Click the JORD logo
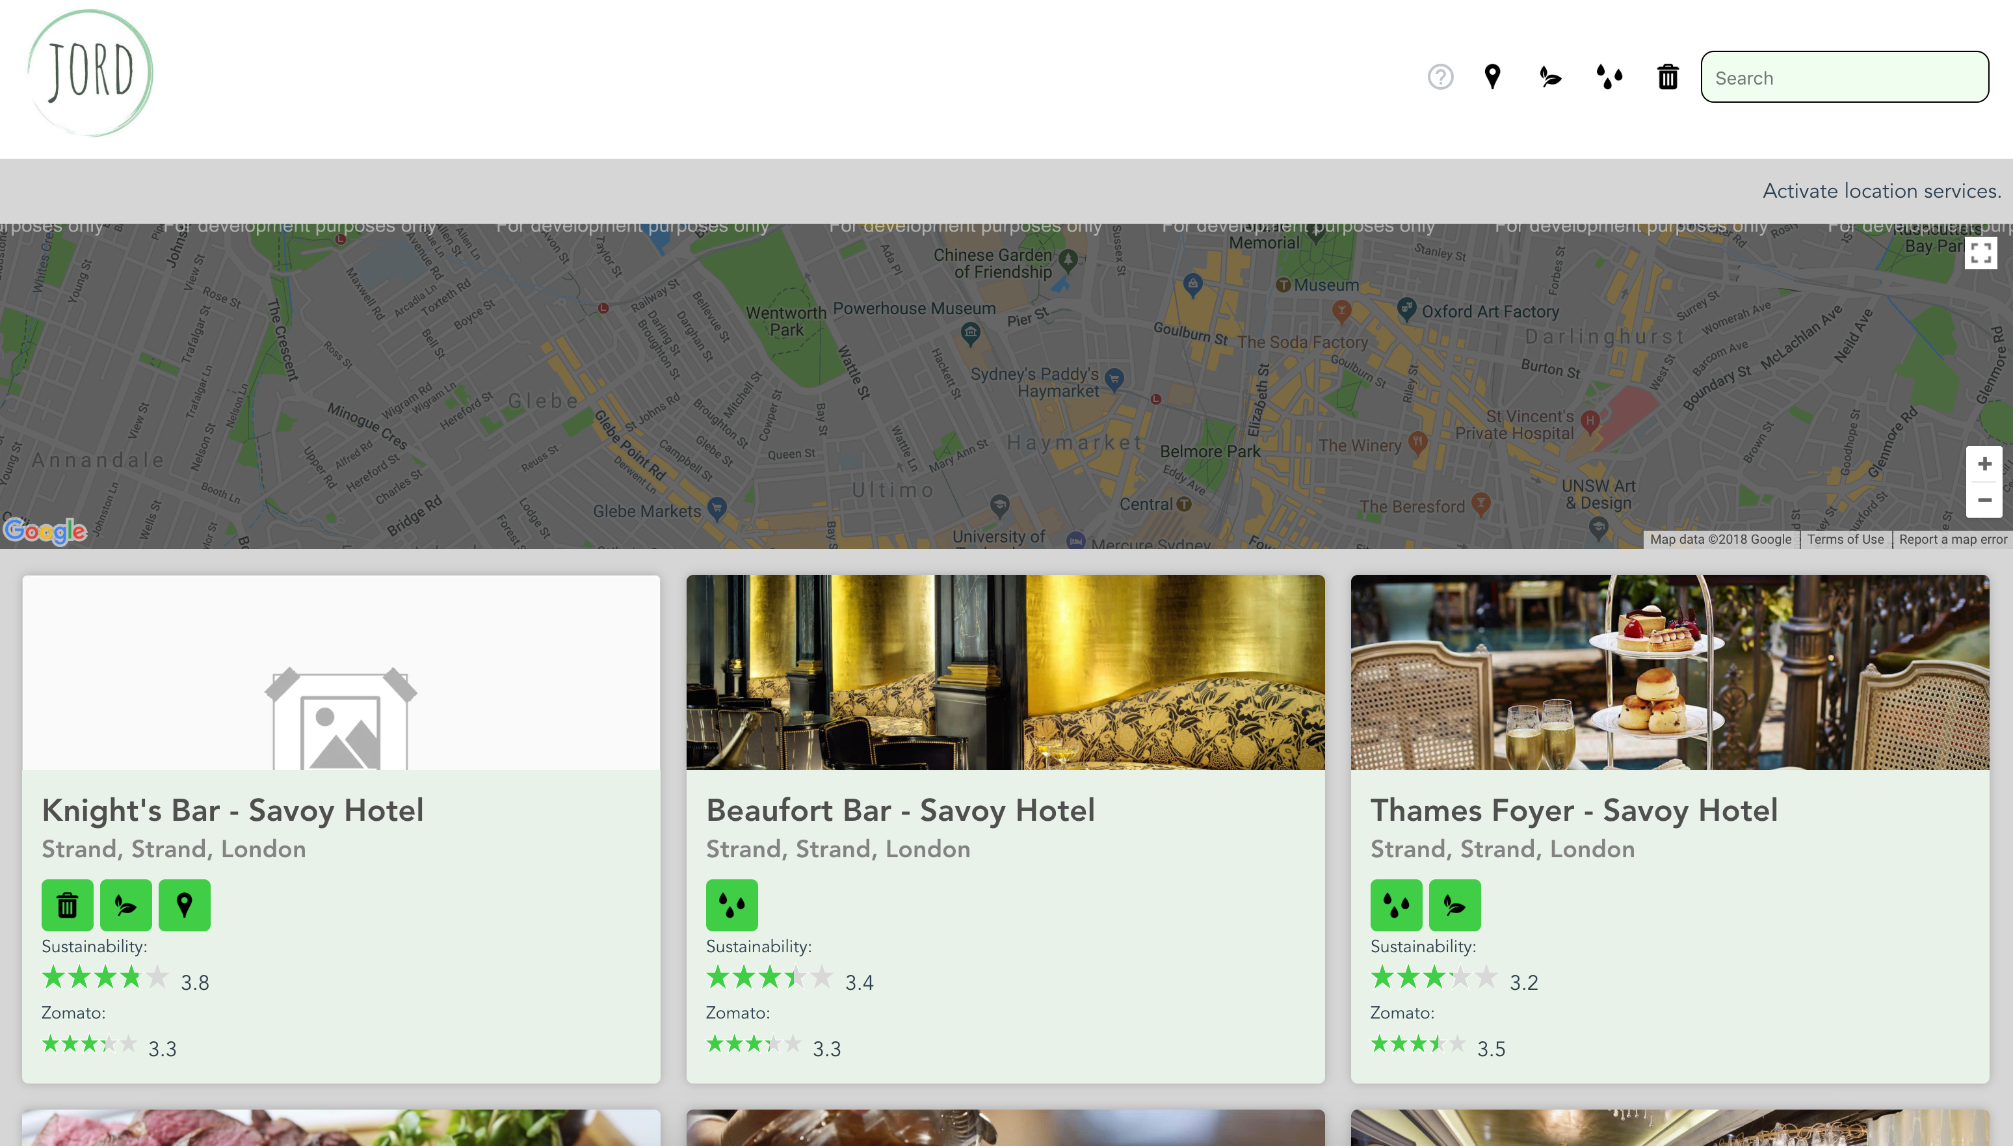The width and height of the screenshot is (2013, 1146). point(90,73)
